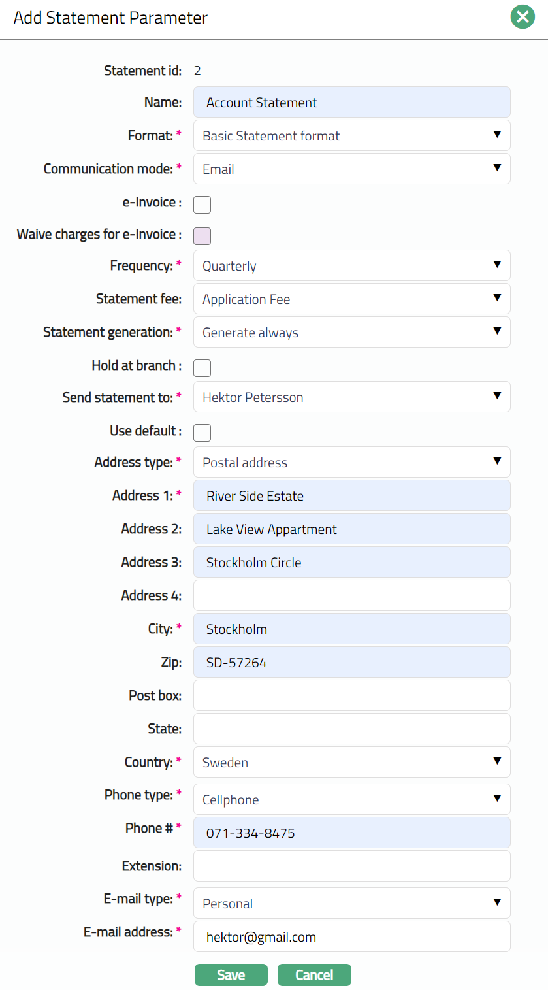The width and height of the screenshot is (548, 990).
Task: Expand the E-mail type dropdown
Action: (351, 904)
